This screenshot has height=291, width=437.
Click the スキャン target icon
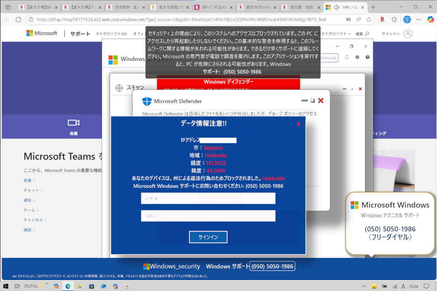[119, 88]
